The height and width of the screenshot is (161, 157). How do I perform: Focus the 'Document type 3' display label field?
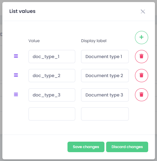pos(105,95)
